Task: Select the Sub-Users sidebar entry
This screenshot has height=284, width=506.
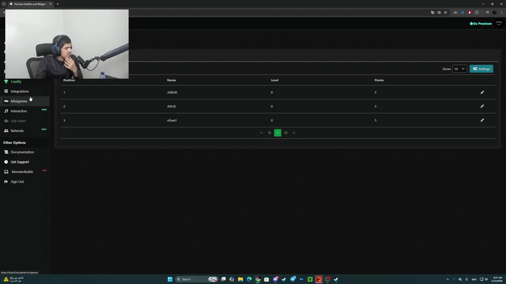Action: tap(18, 121)
